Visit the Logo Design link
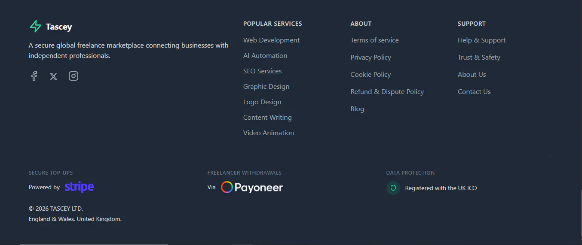Viewport: 582px width, 245px height. [x=262, y=102]
